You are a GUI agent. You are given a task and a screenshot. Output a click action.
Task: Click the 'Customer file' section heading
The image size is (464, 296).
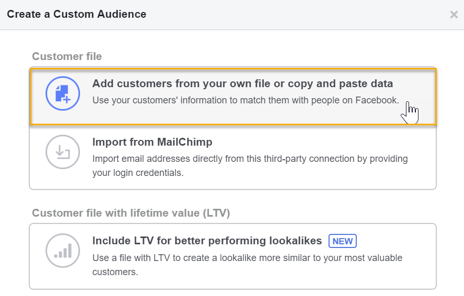[67, 56]
